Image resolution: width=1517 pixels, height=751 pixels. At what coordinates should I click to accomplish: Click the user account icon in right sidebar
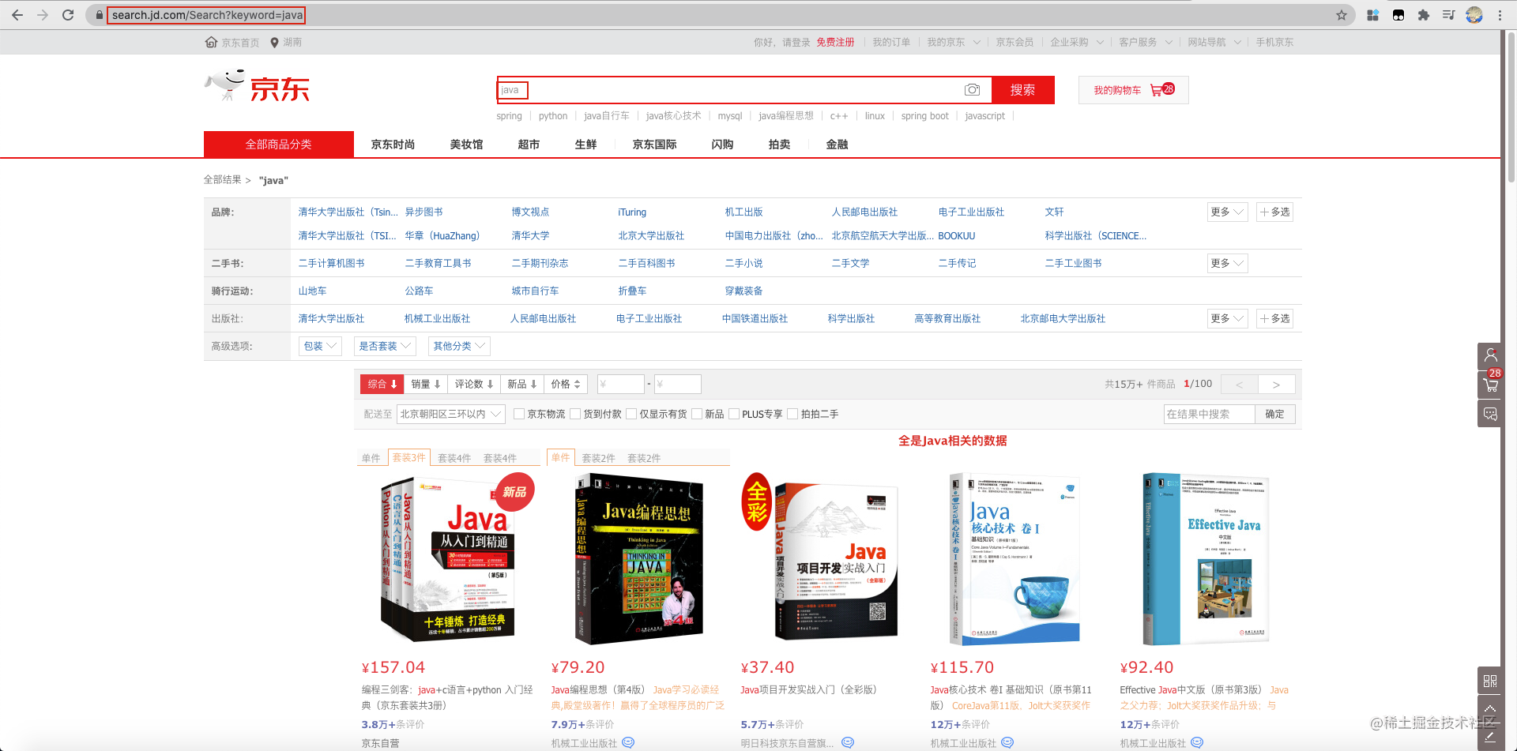click(x=1490, y=355)
